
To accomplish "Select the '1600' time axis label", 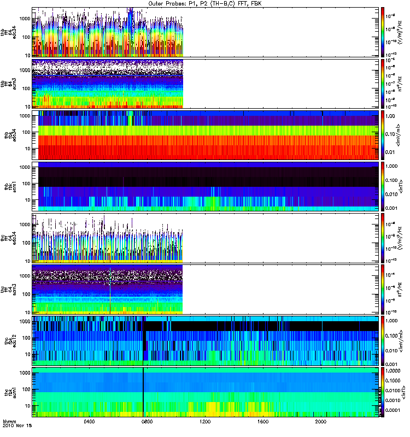I will tap(263, 422).
